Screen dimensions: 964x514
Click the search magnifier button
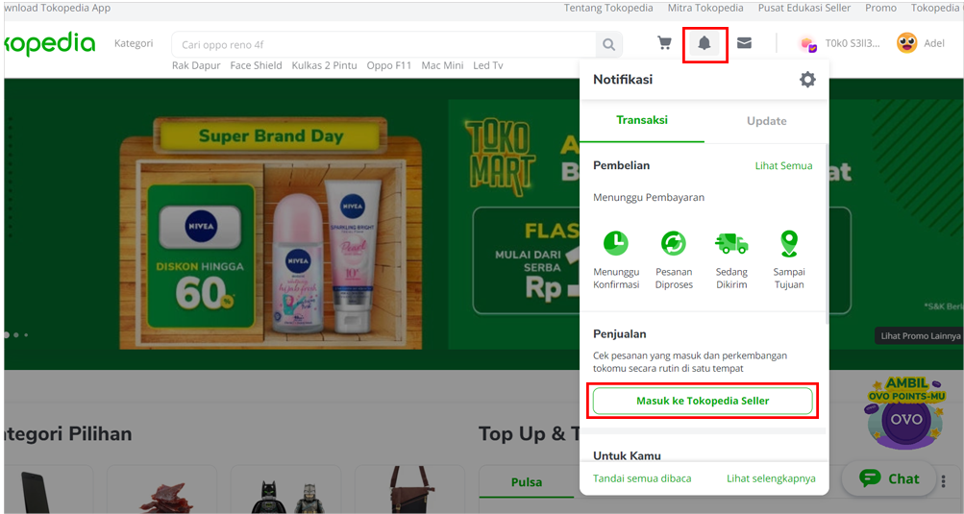point(608,44)
